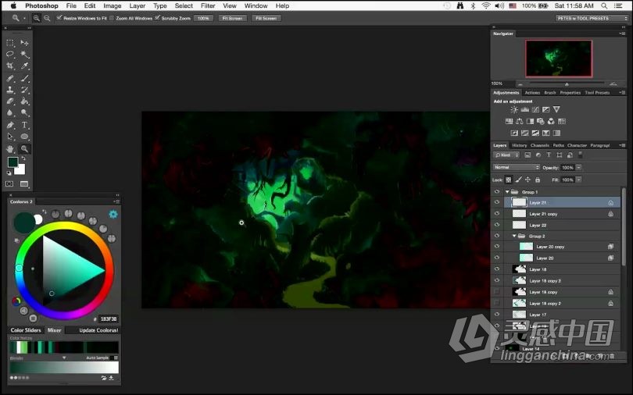Toggle Resize Windows to Fit checkbox
Image resolution: width=633 pixels, height=395 pixels.
click(59, 18)
